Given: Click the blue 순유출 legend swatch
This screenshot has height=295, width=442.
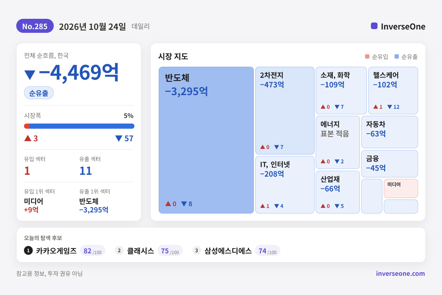Looking at the screenshot, I should point(396,57).
